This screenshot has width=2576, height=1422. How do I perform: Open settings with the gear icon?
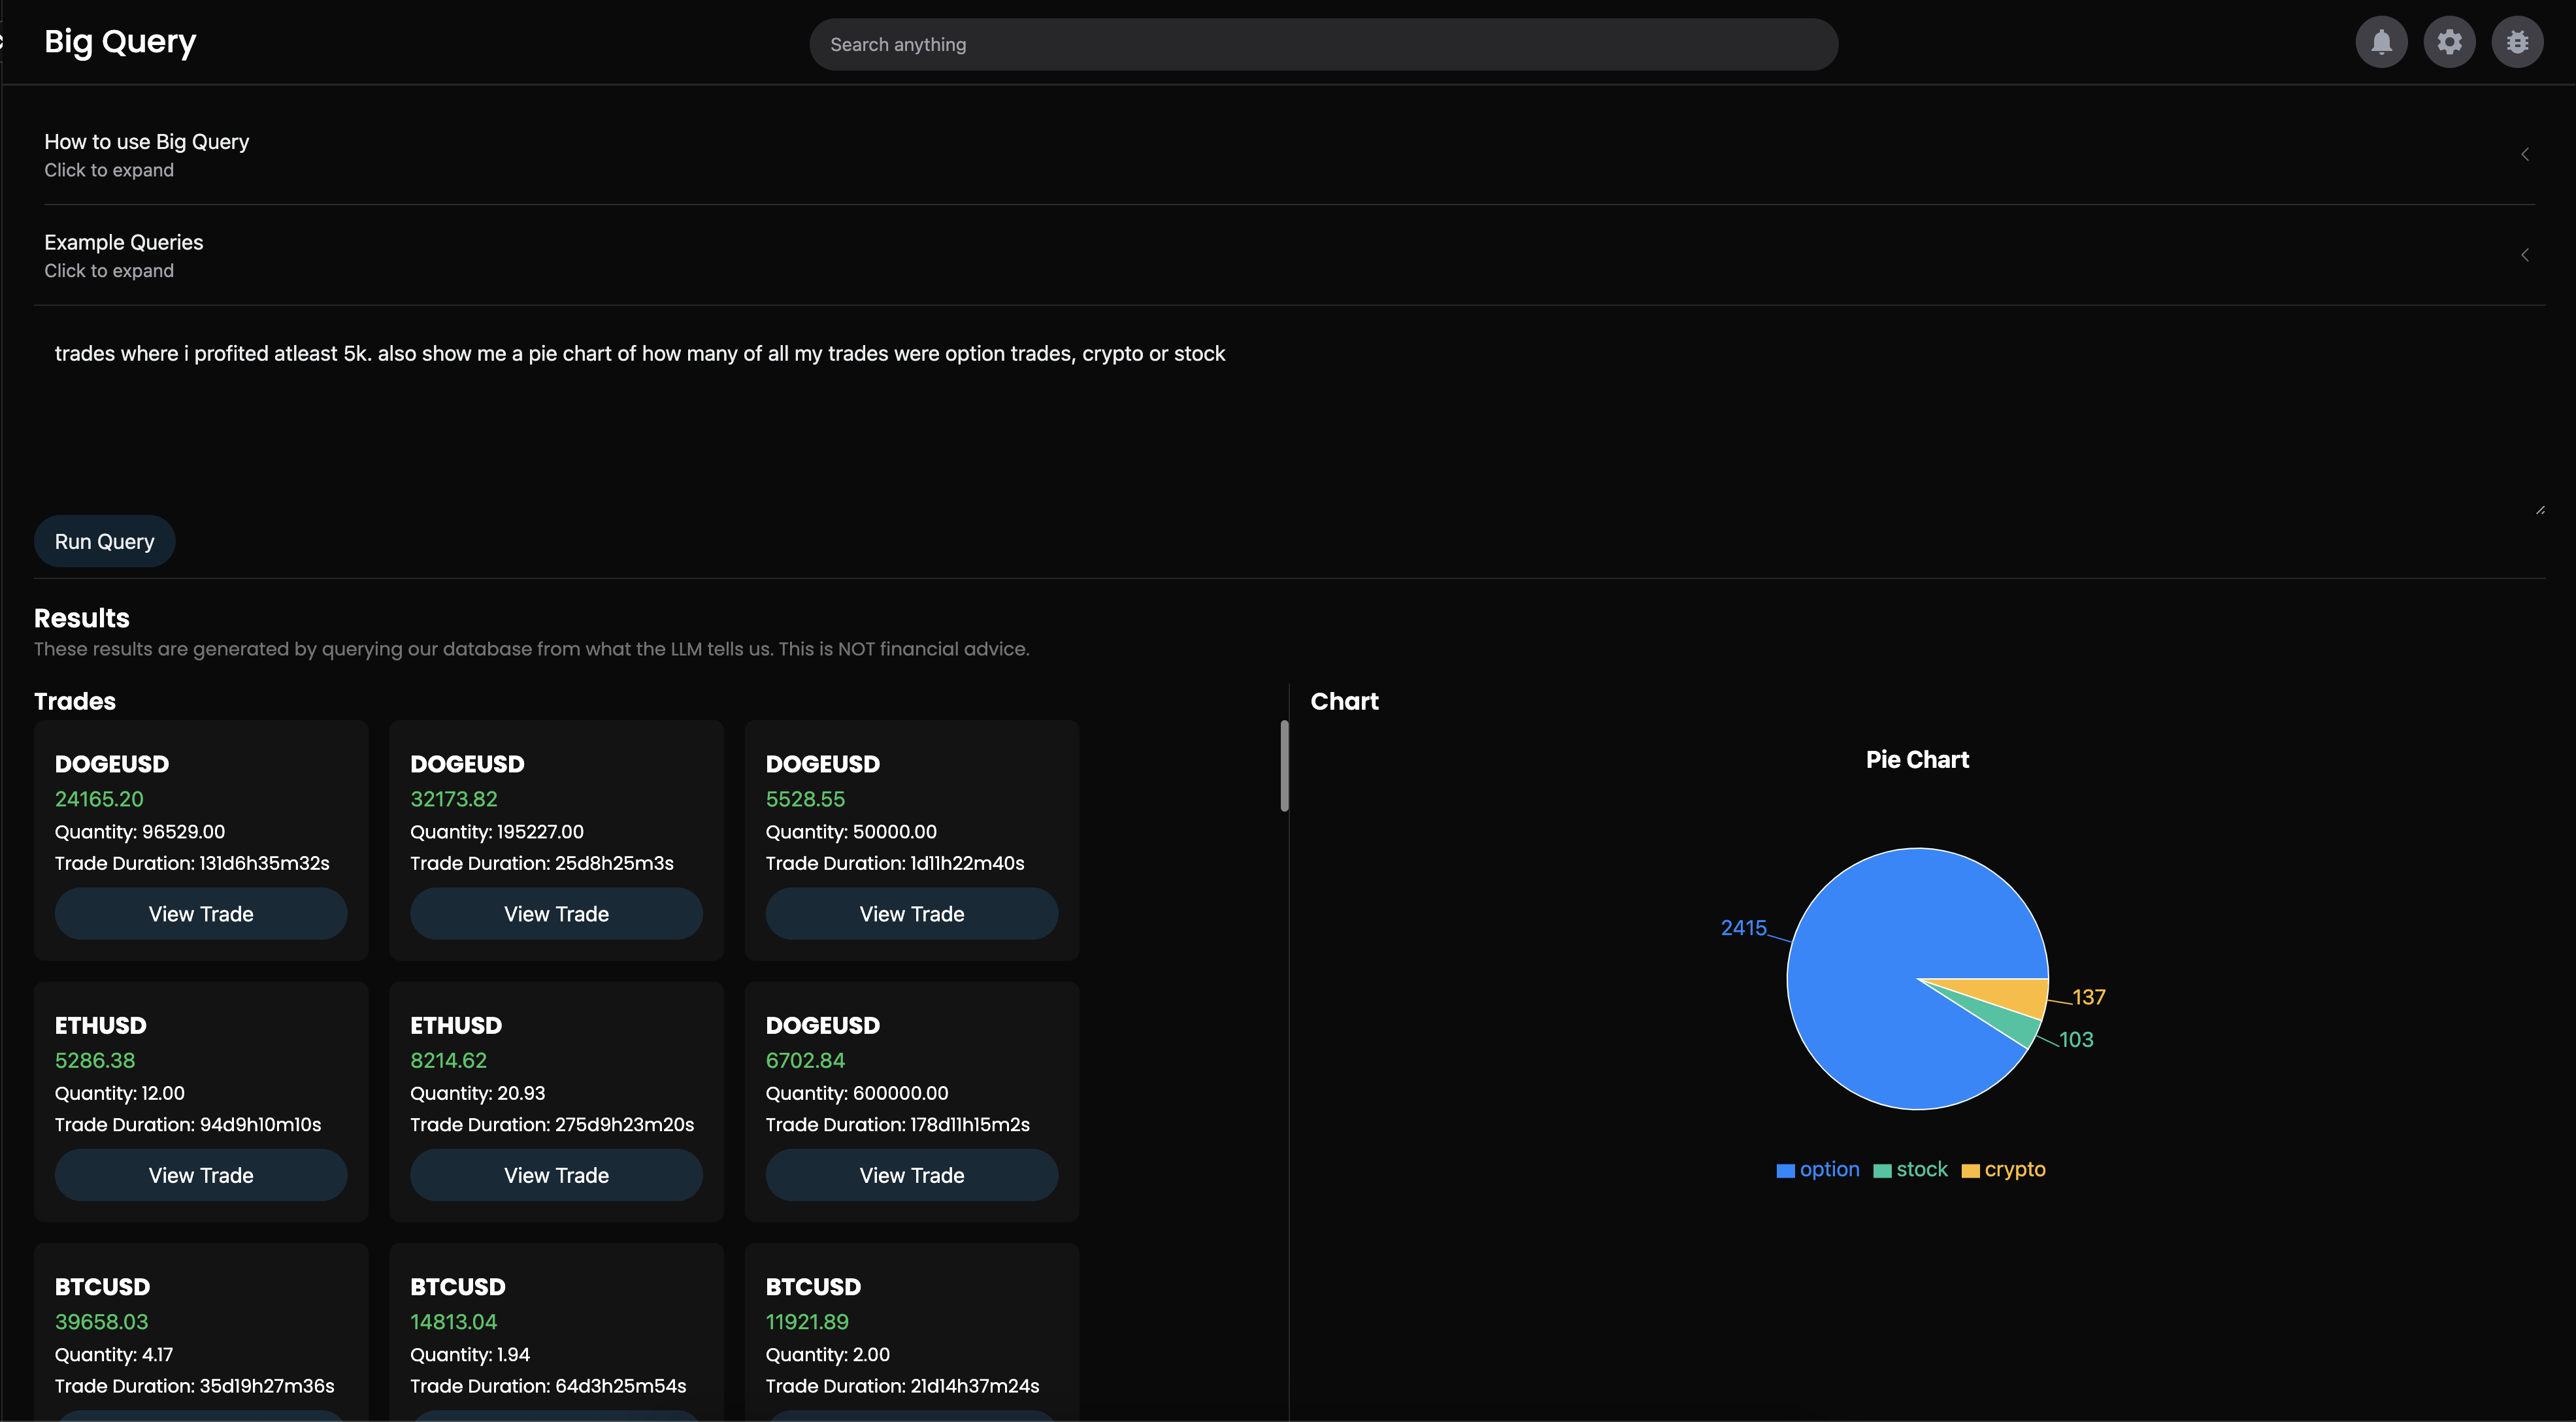[2450, 41]
